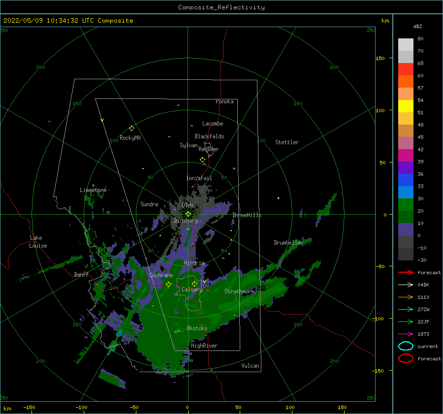Click the Lacombe city label
The height and width of the screenshot is (414, 443).
213,124
